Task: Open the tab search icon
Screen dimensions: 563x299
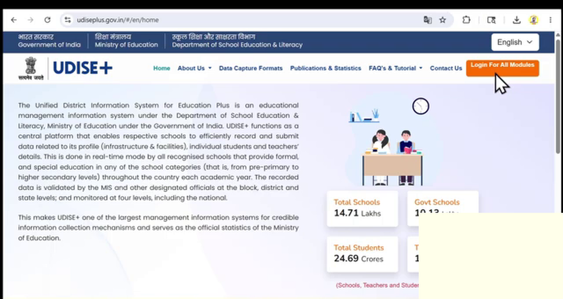Action: click(x=491, y=20)
